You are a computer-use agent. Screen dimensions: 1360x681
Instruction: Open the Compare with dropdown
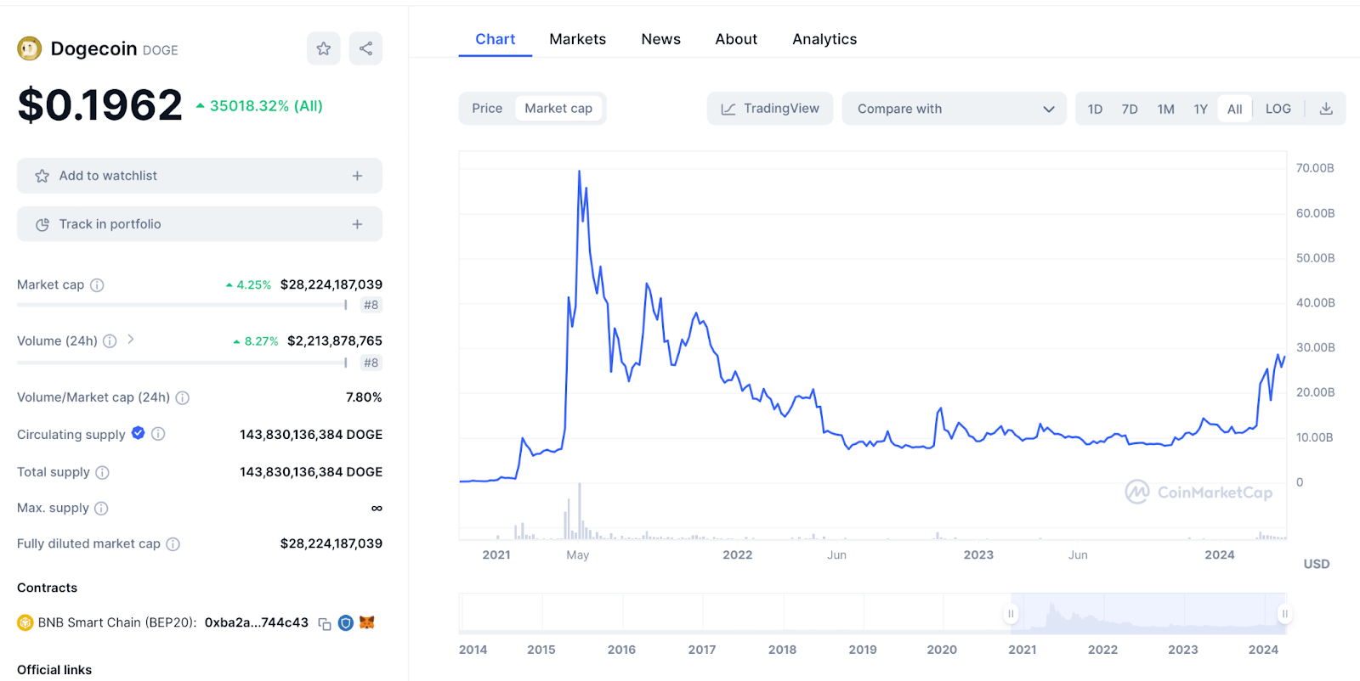[x=954, y=109]
